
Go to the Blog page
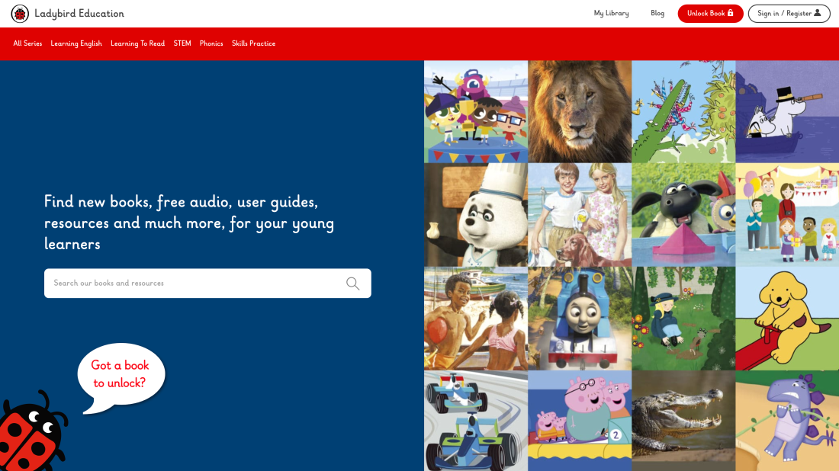tap(657, 14)
